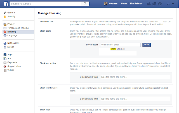Focus the Search Facebook field

[45, 4]
